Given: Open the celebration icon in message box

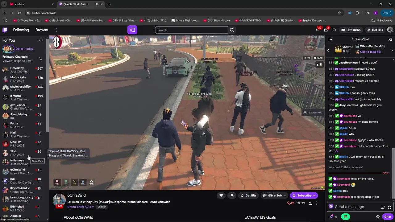Looking at the screenshot, I should tap(383, 208).
